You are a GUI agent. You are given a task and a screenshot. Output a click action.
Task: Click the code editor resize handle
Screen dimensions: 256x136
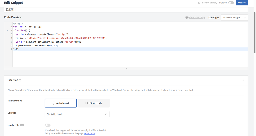pyautogui.click(x=126, y=68)
